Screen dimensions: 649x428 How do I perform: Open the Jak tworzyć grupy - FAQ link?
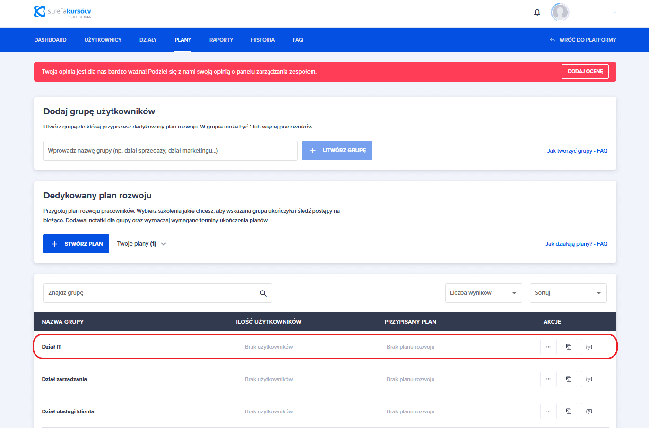[577, 151]
